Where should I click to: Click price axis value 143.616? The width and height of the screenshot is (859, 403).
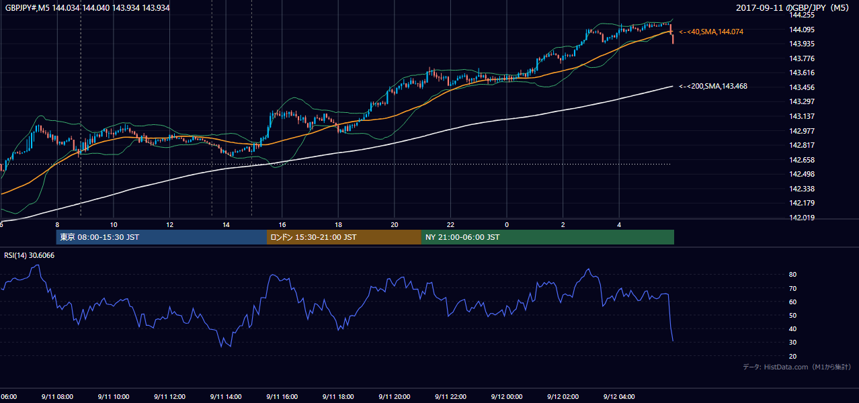point(802,73)
